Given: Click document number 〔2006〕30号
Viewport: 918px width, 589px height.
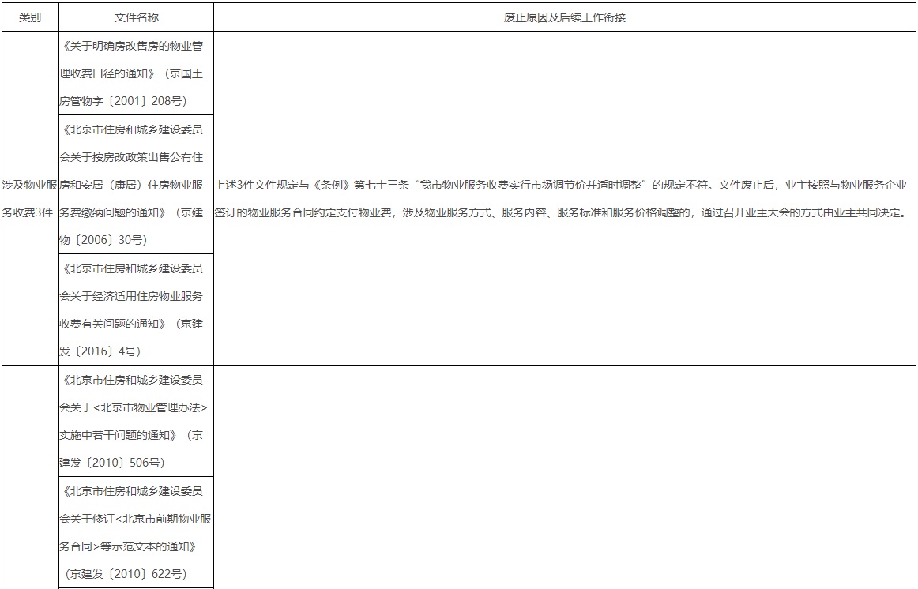Looking at the screenshot, I should coord(112,240).
